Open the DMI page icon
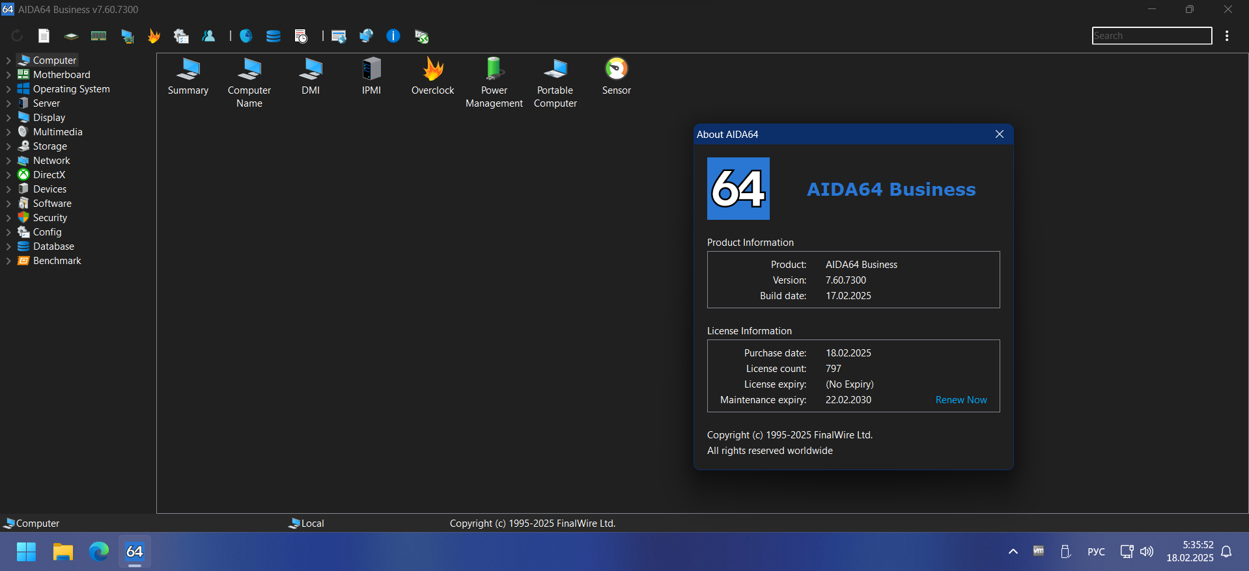Image resolution: width=1249 pixels, height=571 pixels. coord(311,77)
